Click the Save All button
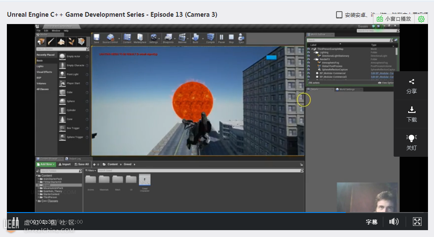Image resolution: width=434 pixels, height=237 pixels. point(82,164)
